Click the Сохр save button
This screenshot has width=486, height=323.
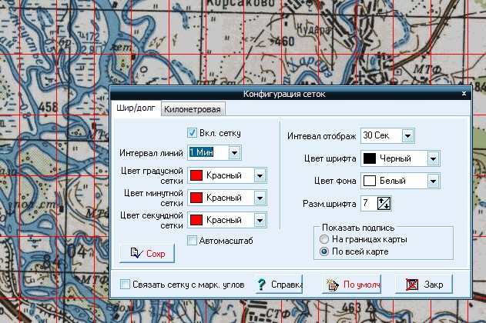tap(147, 253)
